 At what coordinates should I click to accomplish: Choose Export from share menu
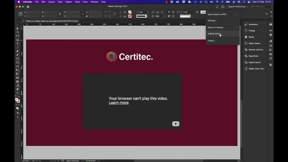(x=211, y=40)
